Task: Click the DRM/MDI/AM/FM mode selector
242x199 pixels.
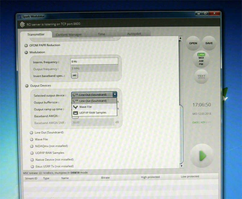Action: [201, 59]
